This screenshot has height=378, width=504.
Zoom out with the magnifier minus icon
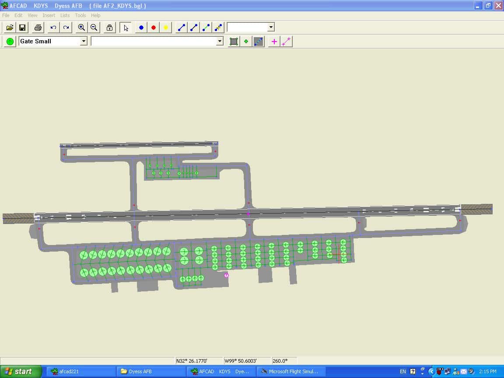[x=94, y=28]
